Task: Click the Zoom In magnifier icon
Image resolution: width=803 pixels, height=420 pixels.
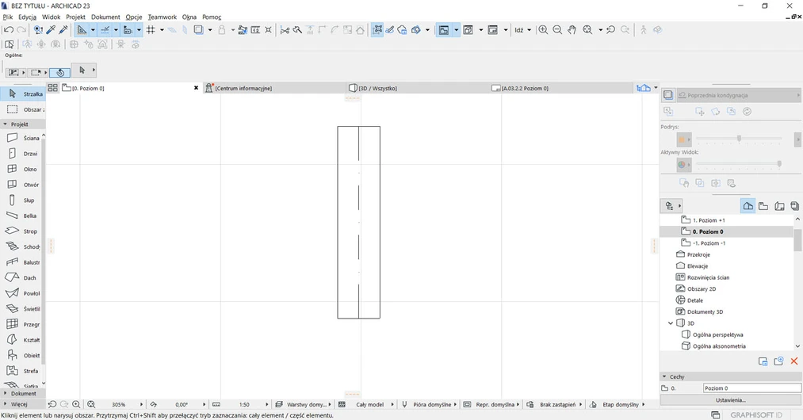Action: coord(543,29)
